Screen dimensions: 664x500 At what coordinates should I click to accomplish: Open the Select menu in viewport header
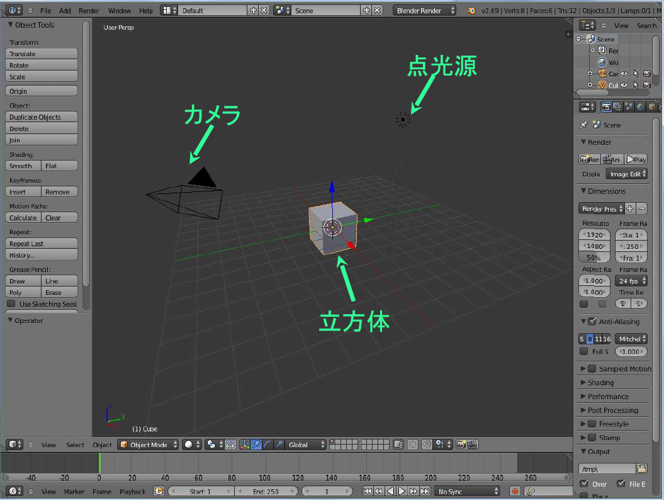(75, 445)
